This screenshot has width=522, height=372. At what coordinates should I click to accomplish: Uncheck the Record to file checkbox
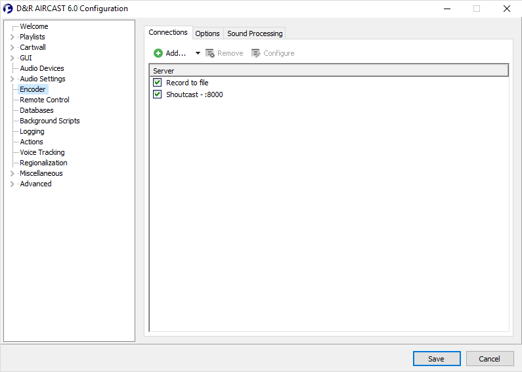point(157,83)
